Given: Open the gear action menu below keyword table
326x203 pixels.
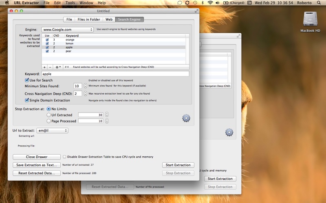Looking at the screenshot, I should point(58,67).
